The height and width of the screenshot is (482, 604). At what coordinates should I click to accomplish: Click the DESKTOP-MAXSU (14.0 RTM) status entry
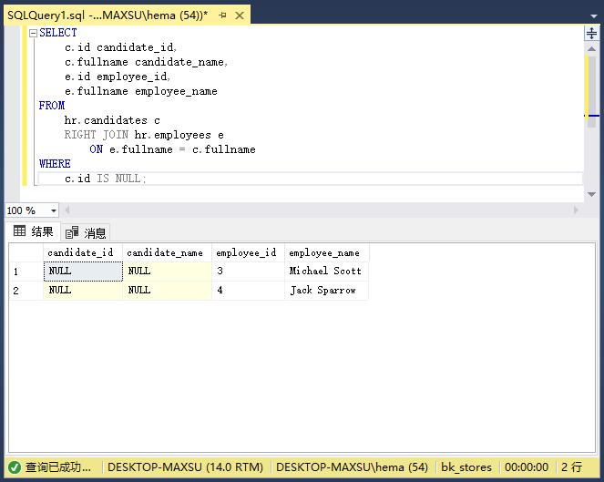pos(185,467)
